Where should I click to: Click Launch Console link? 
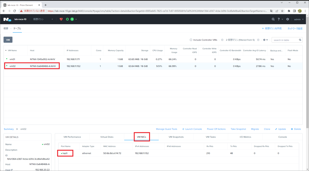pos(192,129)
